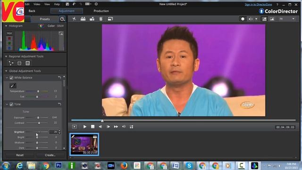Toggle the green histogram channel
The image size is (302, 170).
click(x=9, y=43)
